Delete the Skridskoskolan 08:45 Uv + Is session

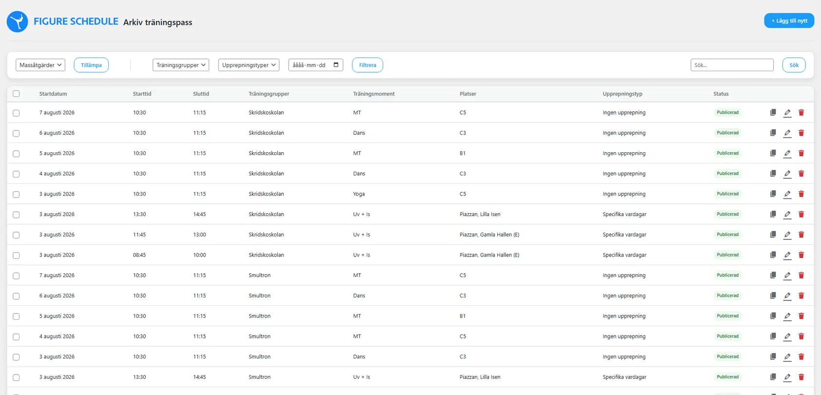[801, 255]
